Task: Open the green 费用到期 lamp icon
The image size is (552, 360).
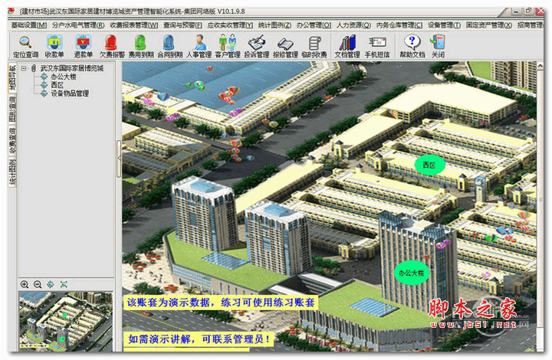Action: (x=141, y=46)
